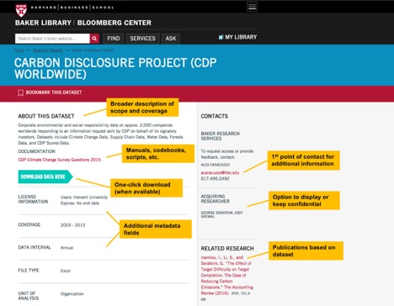Click the Acquiring Researcher label

tap(215, 198)
